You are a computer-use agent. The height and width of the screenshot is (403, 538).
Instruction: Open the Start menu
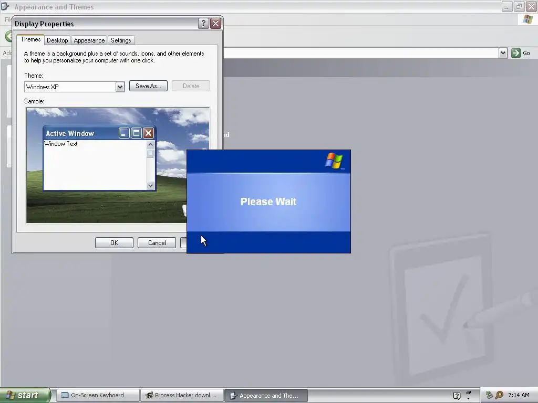[x=25, y=395]
